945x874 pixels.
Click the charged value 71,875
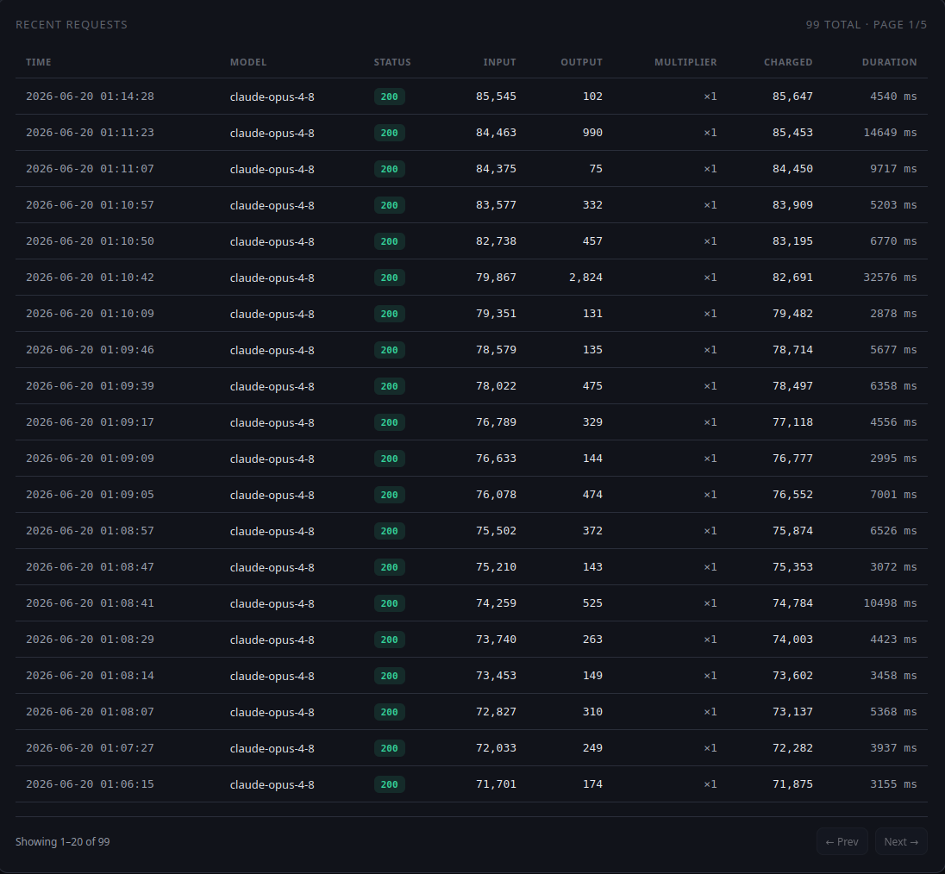[792, 784]
